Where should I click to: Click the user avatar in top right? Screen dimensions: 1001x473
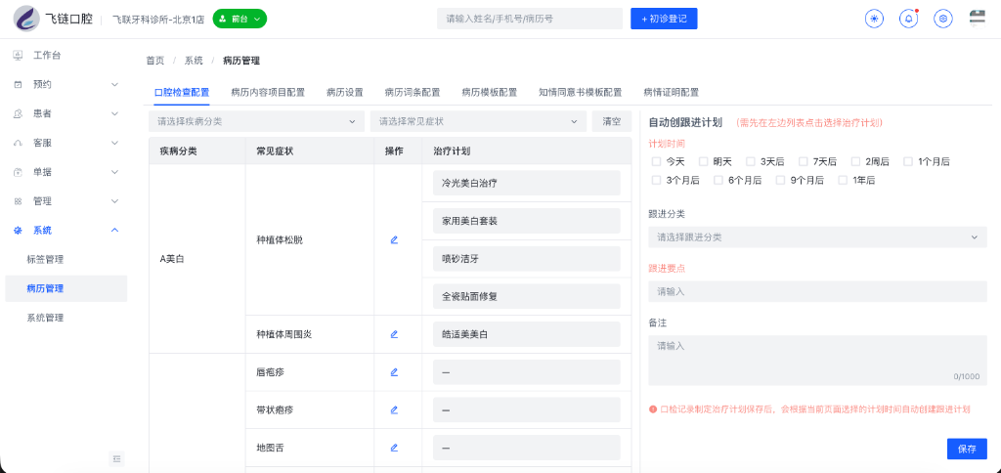978,18
